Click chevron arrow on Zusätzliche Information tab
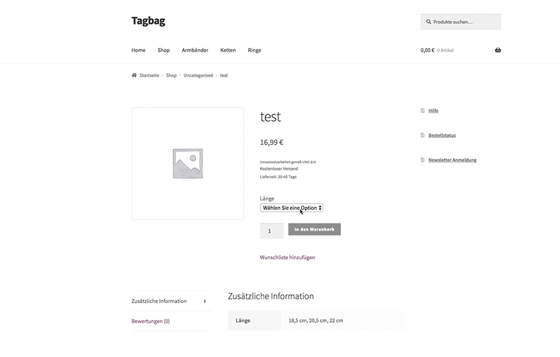Image resolution: width=560 pixels, height=357 pixels. point(205,301)
